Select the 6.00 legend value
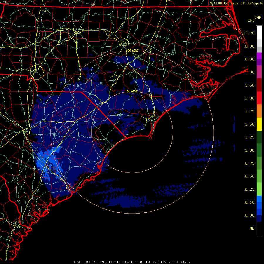This screenshot has height=264, width=264. click(x=250, y=59)
